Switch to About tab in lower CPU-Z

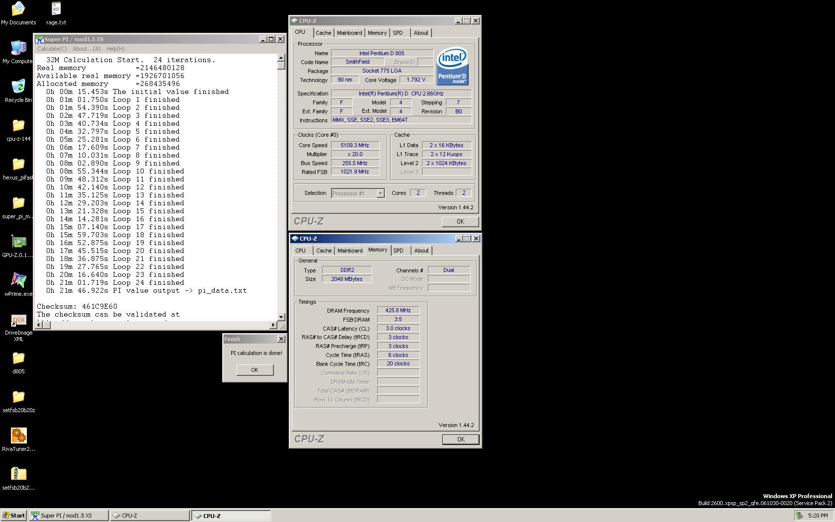[421, 251]
